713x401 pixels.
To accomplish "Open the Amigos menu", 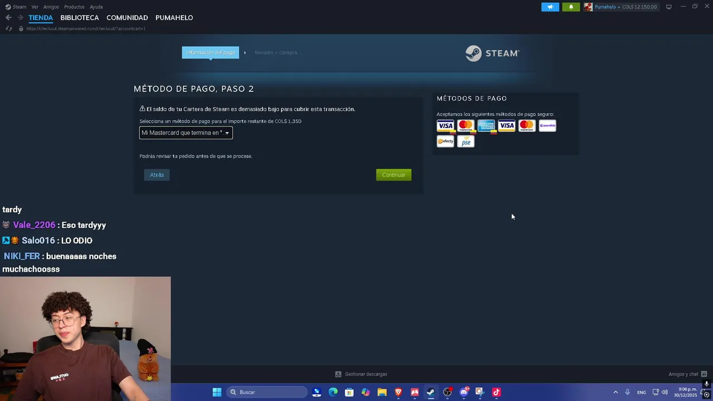I will point(51,7).
